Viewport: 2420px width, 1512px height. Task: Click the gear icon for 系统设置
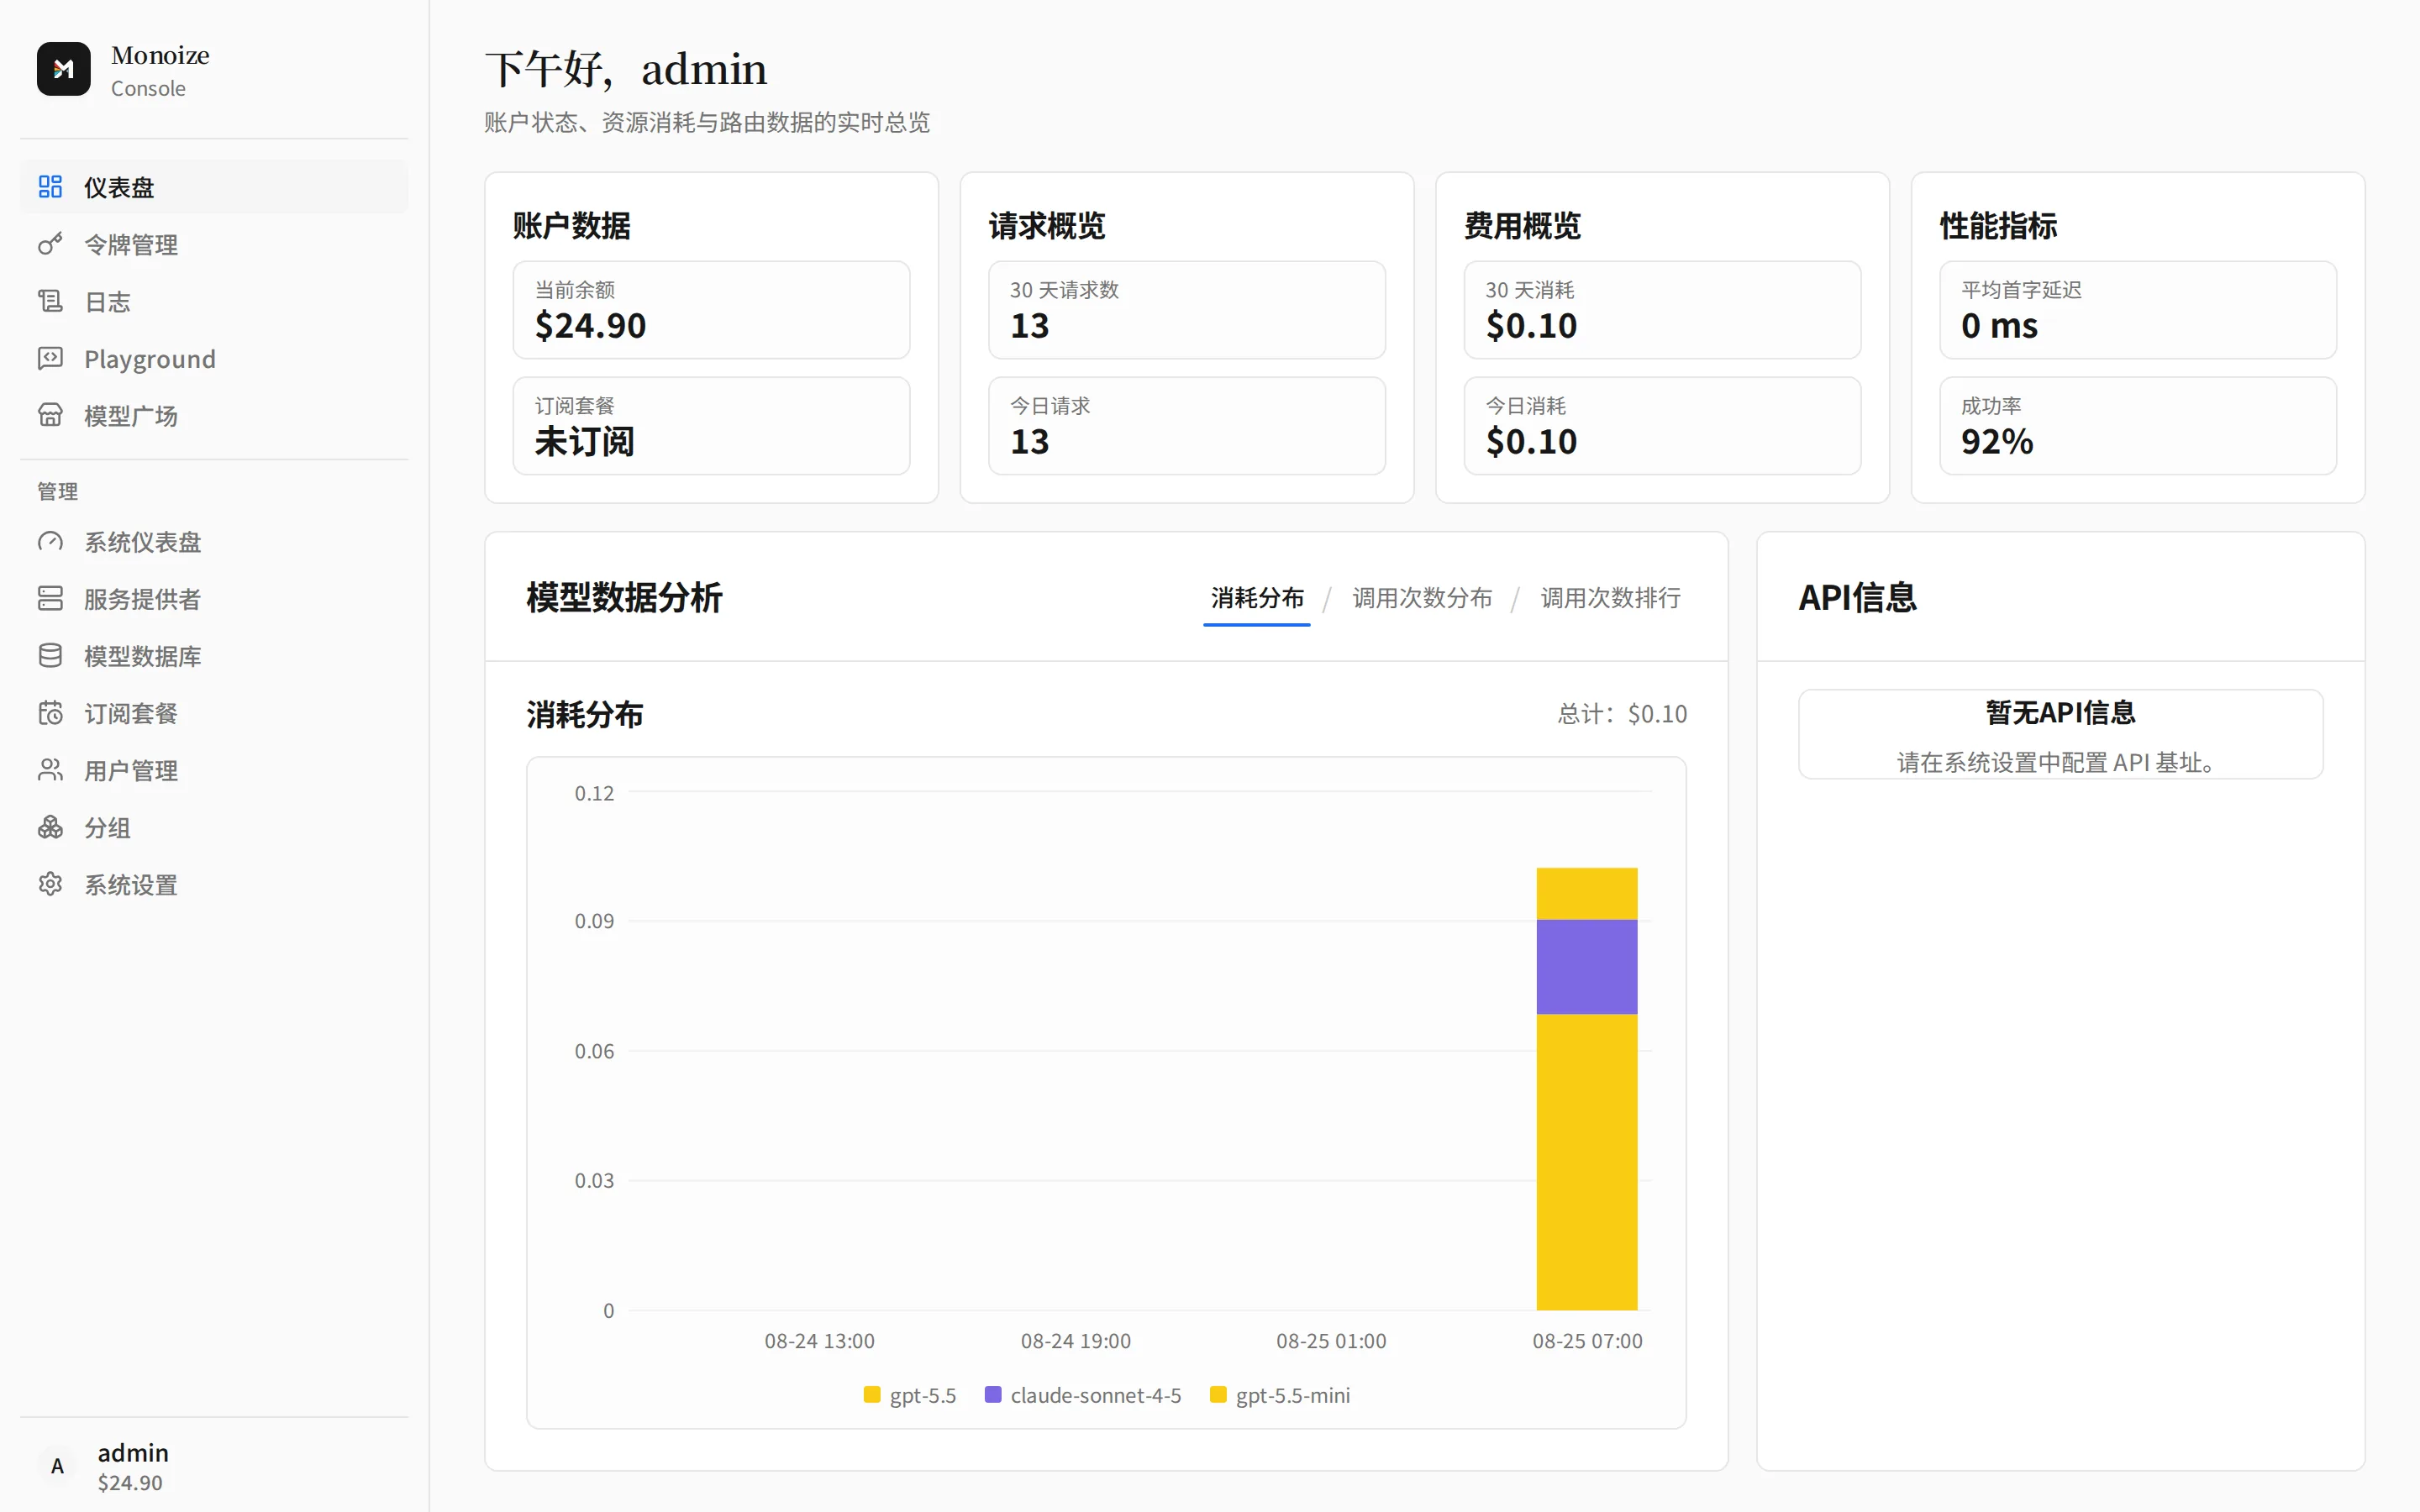(50, 884)
